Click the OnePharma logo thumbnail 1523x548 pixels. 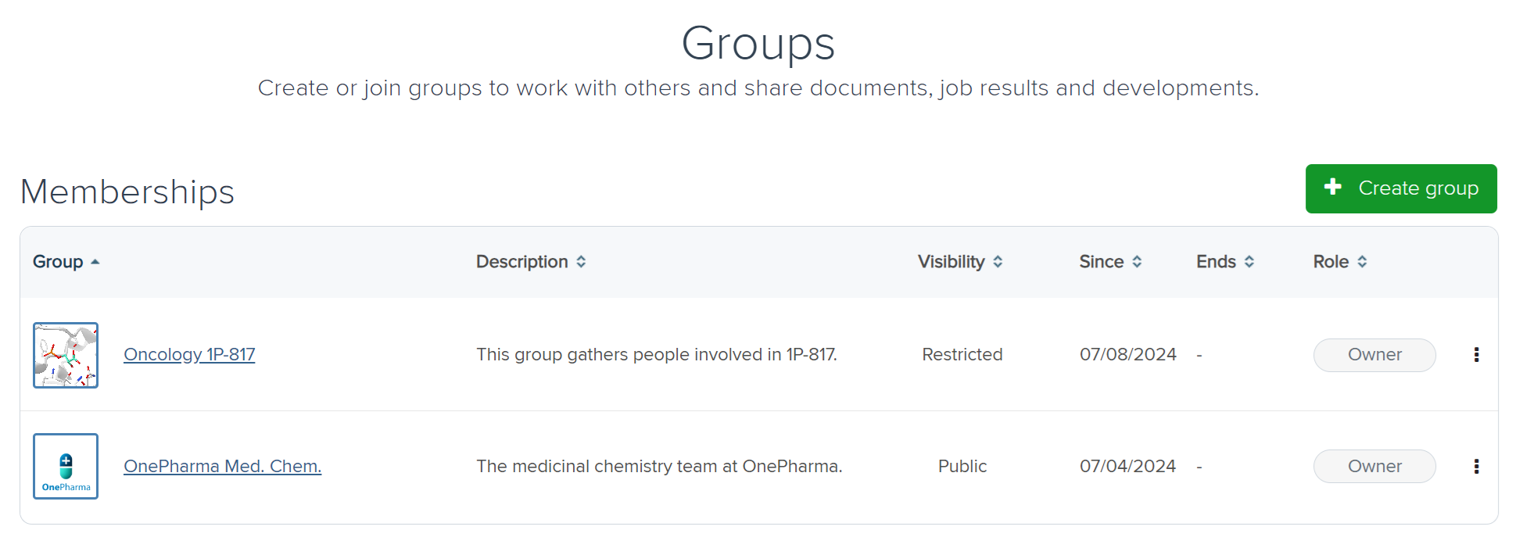[x=66, y=466]
